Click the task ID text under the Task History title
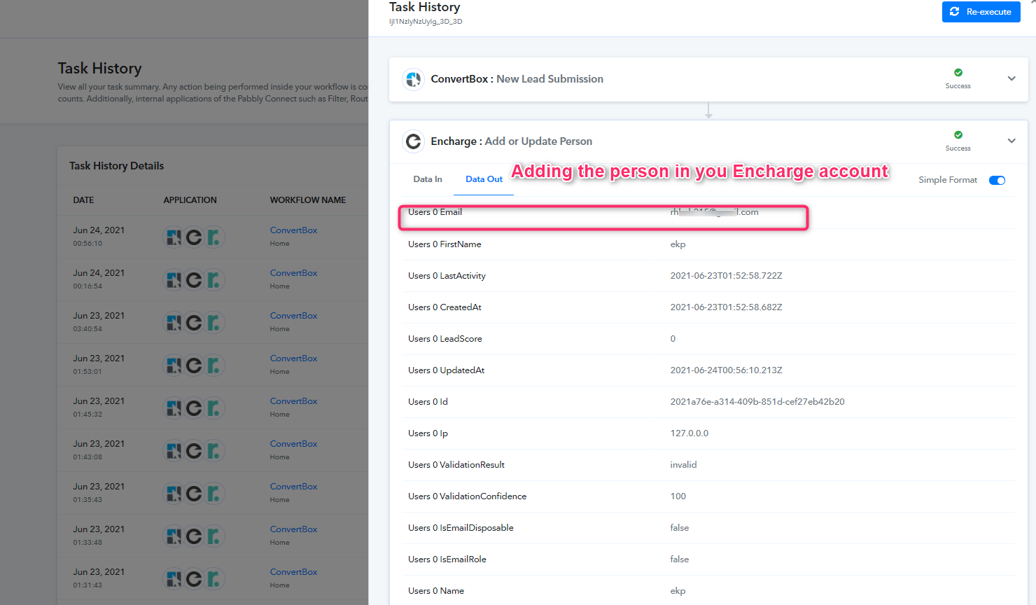 426,22
